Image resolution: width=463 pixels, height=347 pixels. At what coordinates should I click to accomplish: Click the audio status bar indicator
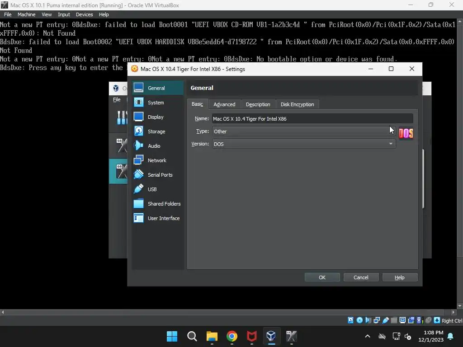(x=368, y=320)
